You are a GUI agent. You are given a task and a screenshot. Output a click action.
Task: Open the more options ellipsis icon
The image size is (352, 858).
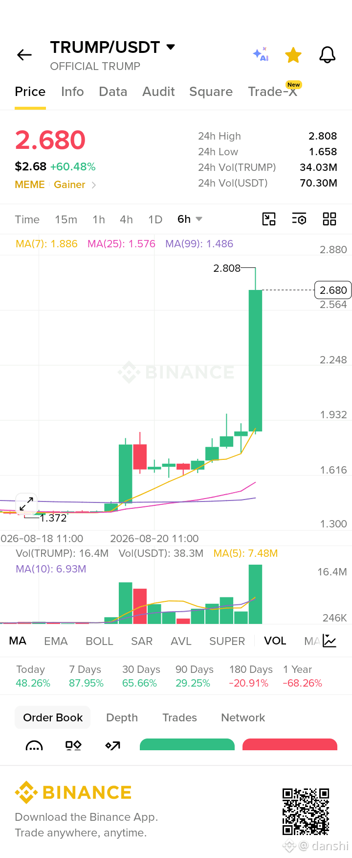coord(34,746)
